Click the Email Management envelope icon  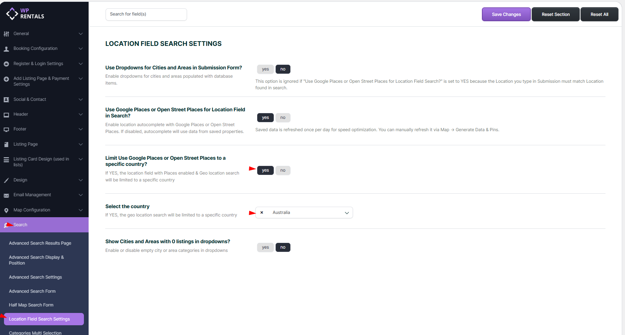click(6, 196)
